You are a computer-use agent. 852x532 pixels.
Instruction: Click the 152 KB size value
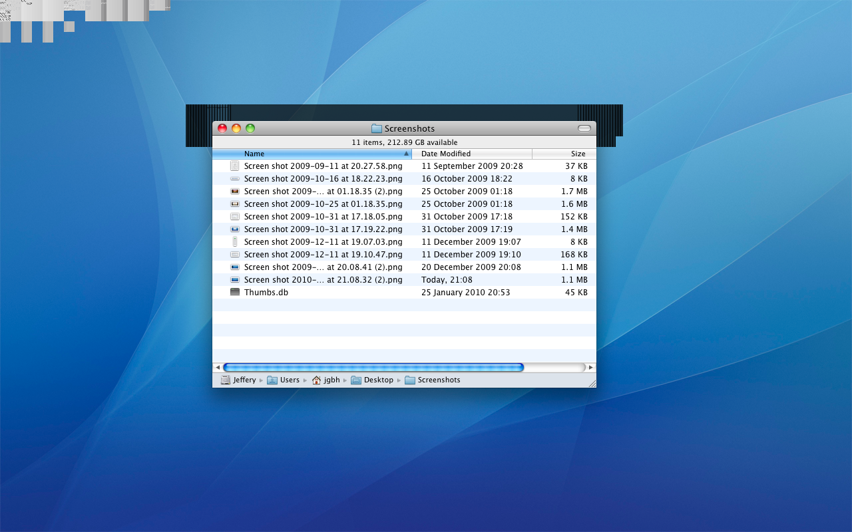tap(574, 217)
